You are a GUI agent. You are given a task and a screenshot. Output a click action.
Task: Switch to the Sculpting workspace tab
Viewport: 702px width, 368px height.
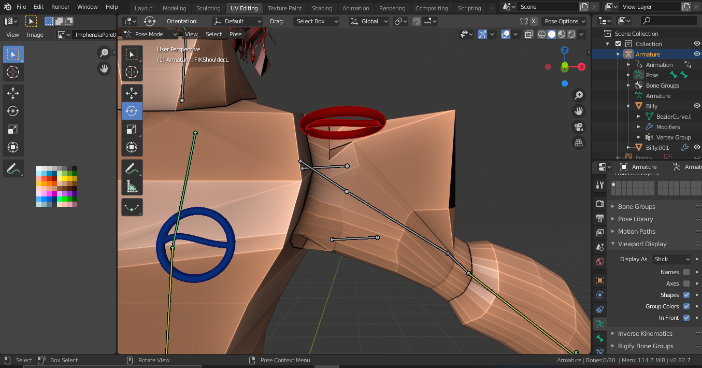(208, 8)
